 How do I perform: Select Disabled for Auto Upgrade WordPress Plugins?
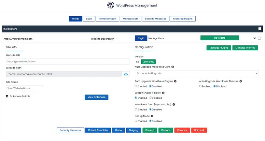150,86
